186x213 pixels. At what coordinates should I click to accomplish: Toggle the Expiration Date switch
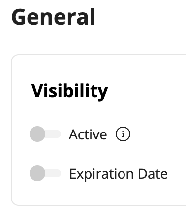point(45,173)
